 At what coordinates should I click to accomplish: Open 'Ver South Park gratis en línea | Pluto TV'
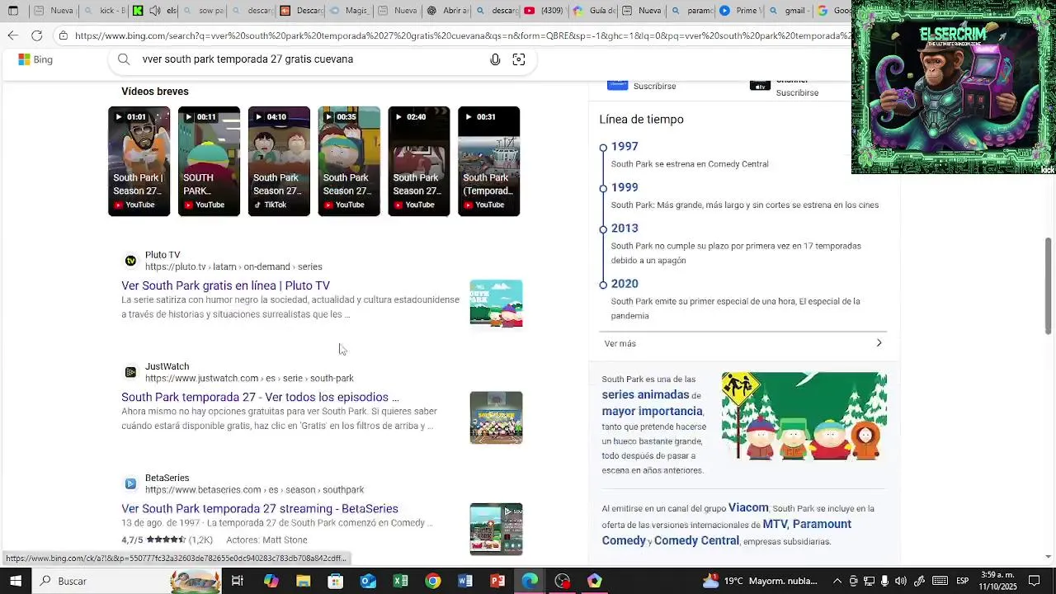pos(225,285)
